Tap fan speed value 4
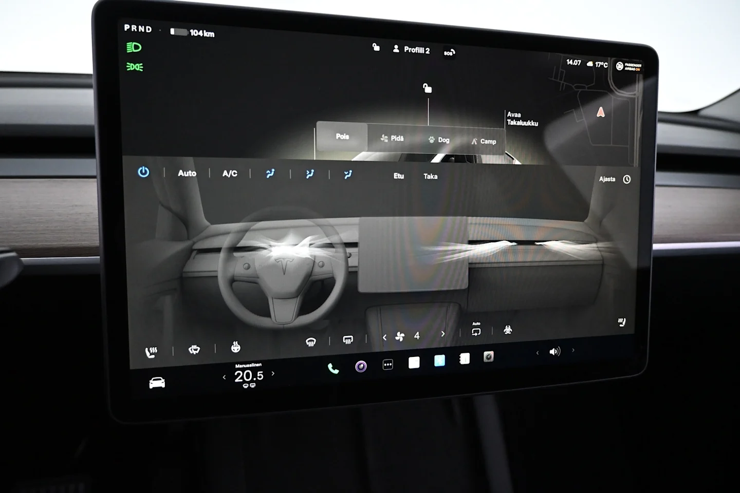This screenshot has height=493, width=740. click(417, 335)
